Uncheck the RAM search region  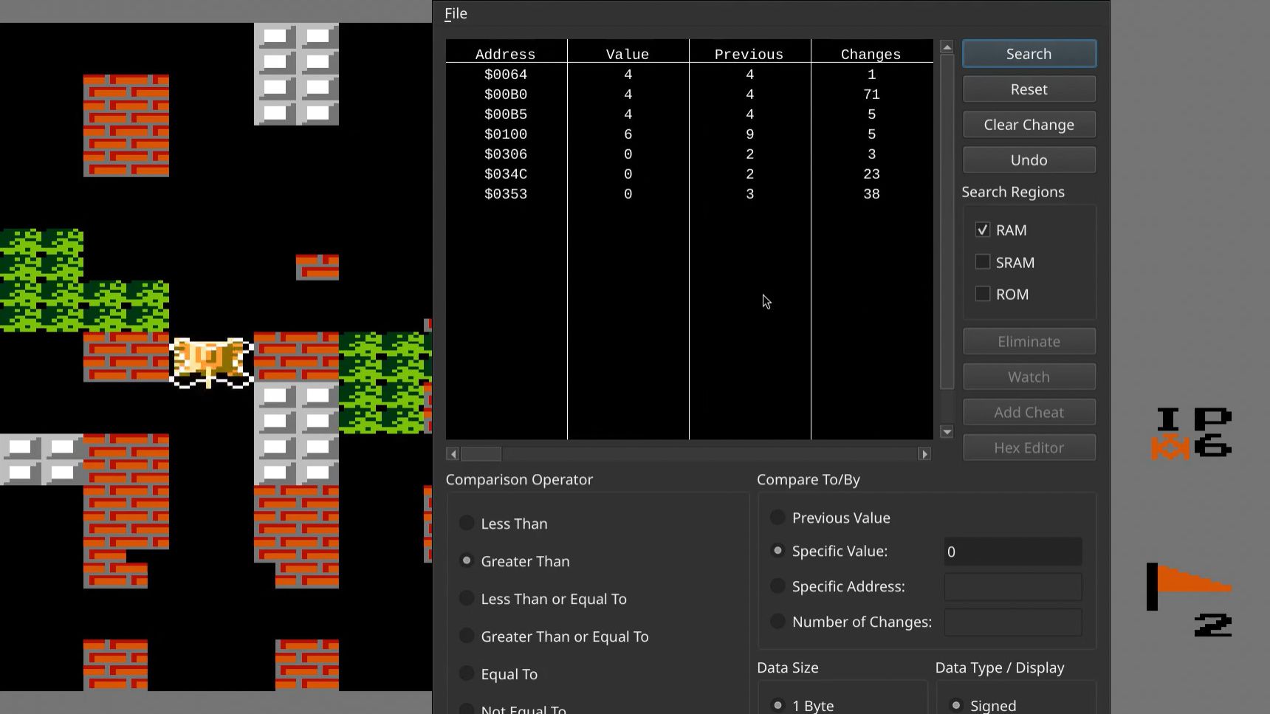click(983, 230)
